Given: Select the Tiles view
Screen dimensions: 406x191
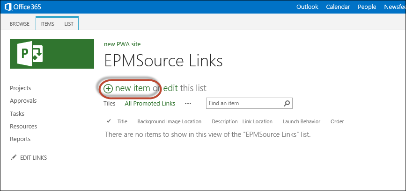Looking at the screenshot, I should tap(109, 104).
